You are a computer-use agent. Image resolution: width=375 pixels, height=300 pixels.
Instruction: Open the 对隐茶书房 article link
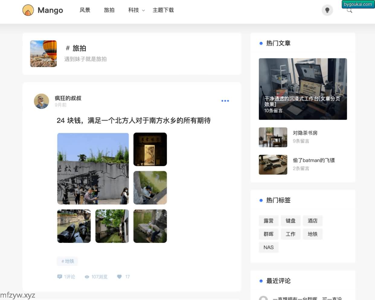(305, 133)
